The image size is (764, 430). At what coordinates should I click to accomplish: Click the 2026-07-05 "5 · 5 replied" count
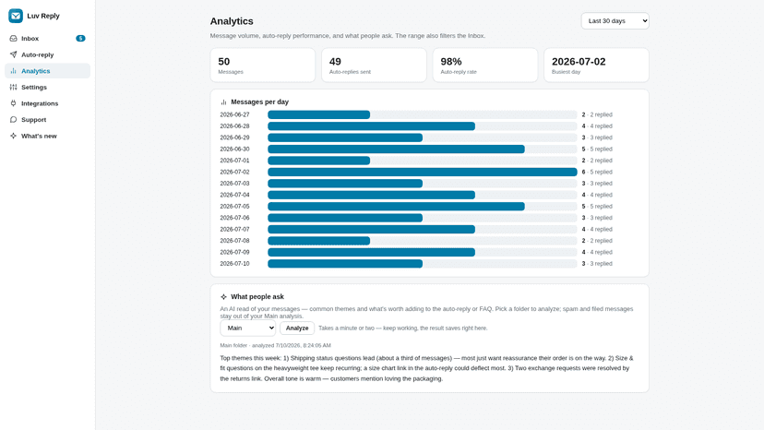pyautogui.click(x=597, y=206)
